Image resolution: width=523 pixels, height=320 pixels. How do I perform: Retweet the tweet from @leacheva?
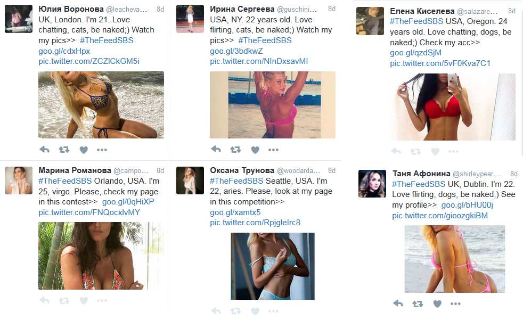point(64,150)
